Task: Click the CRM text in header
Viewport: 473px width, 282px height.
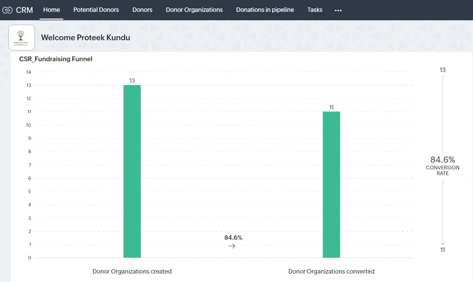Action: pos(24,10)
